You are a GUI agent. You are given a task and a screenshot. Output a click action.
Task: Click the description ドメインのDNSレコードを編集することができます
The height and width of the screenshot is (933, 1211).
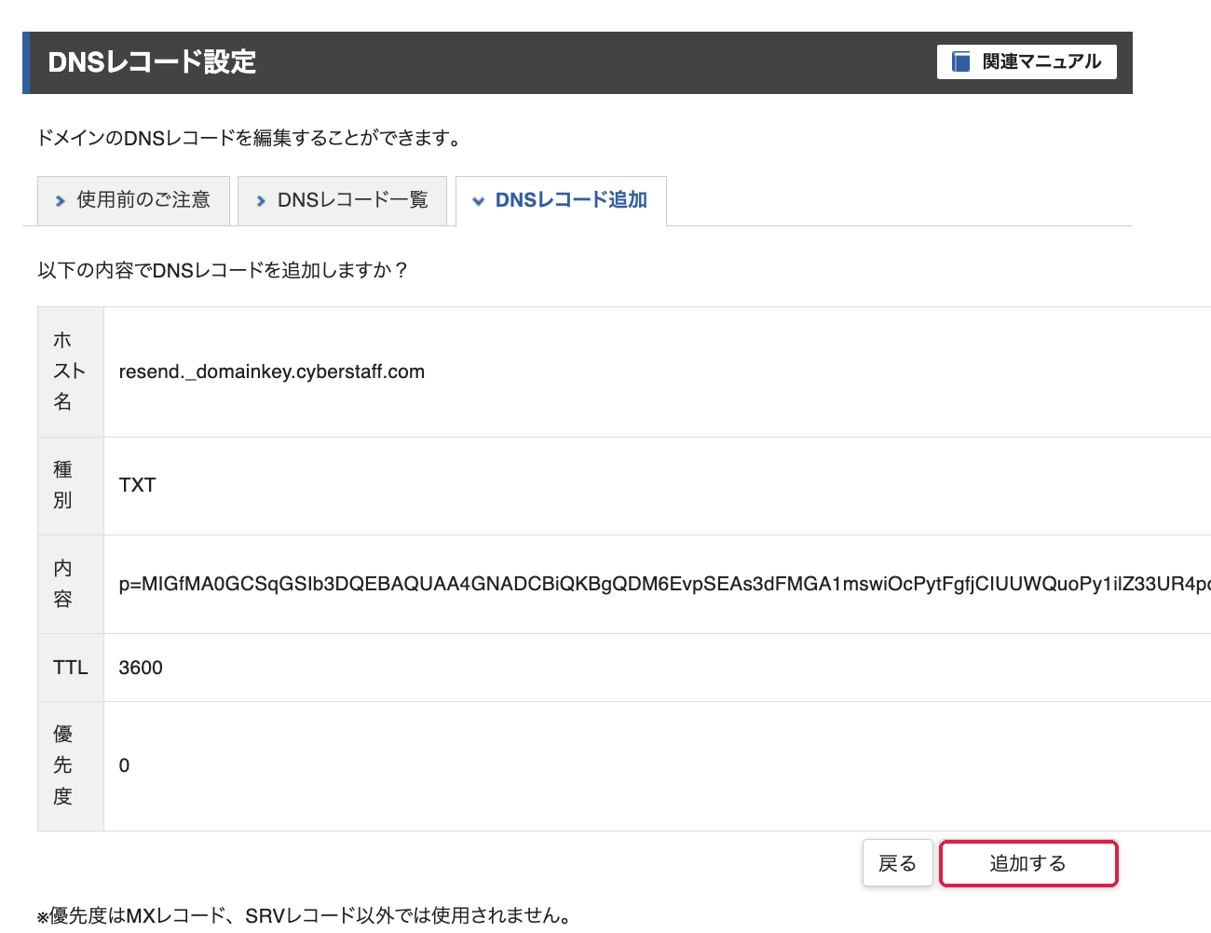249,139
